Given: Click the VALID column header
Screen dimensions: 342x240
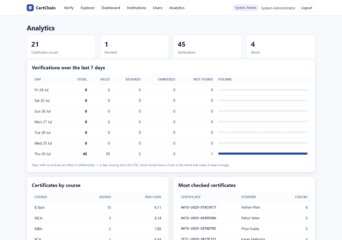Looking at the screenshot, I should pyautogui.click(x=105, y=79).
